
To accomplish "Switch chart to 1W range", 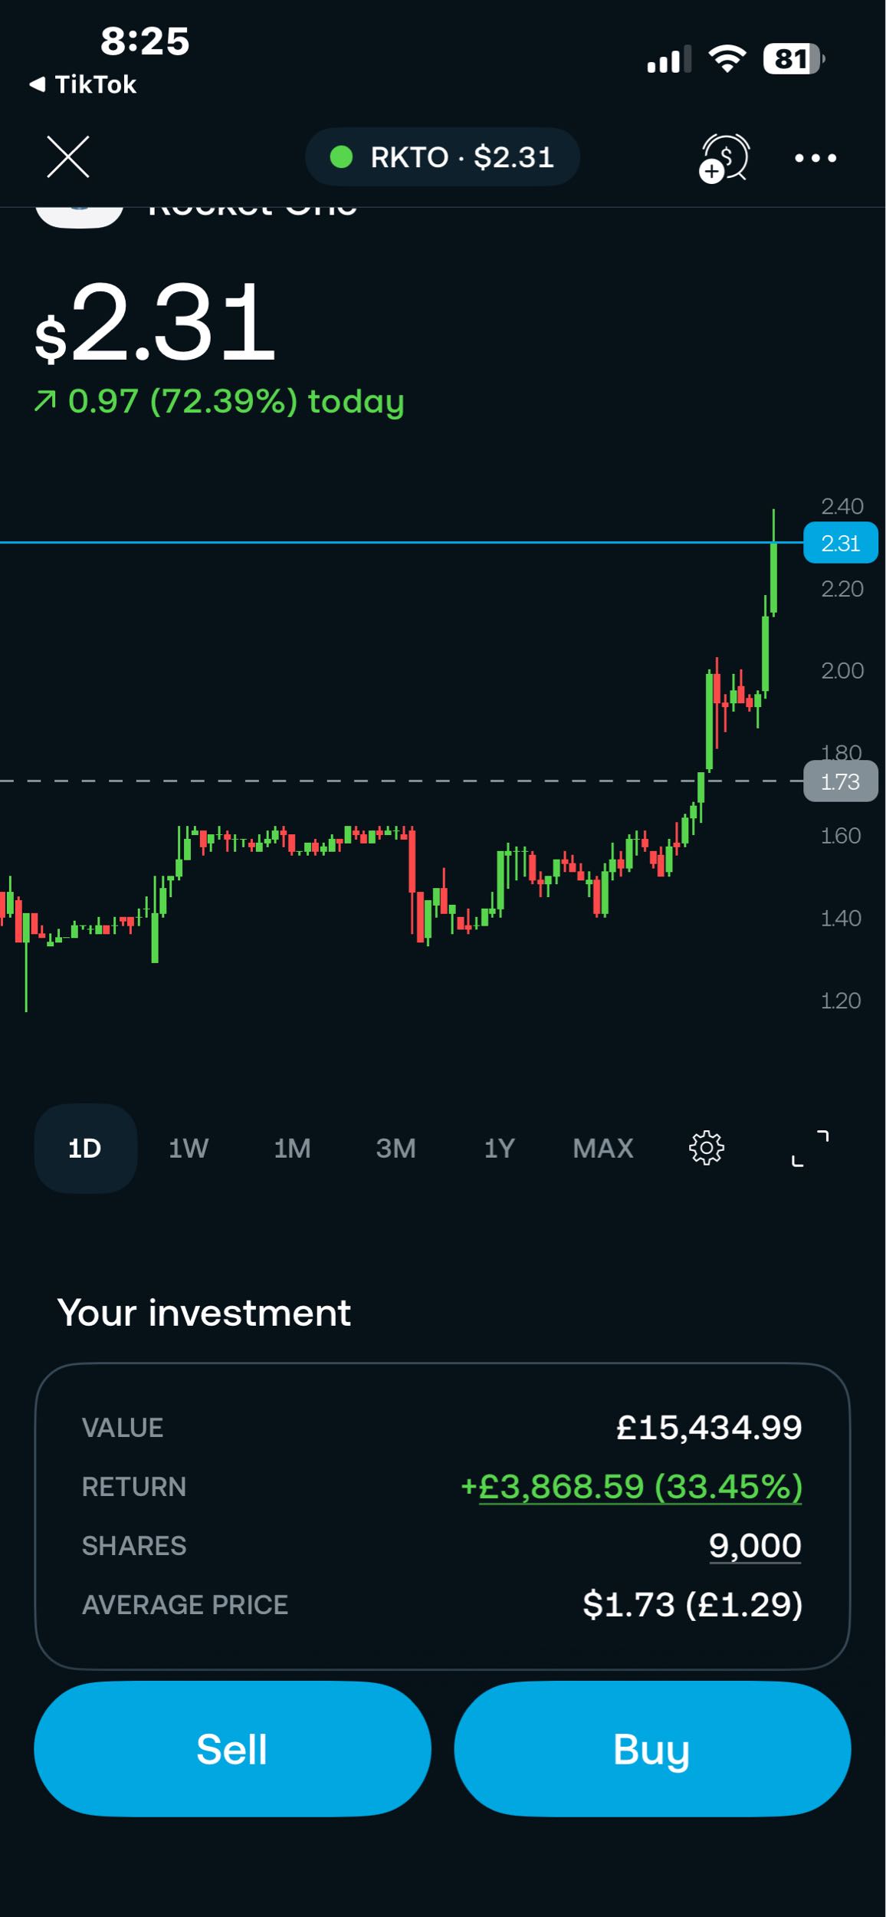I will tap(189, 1148).
